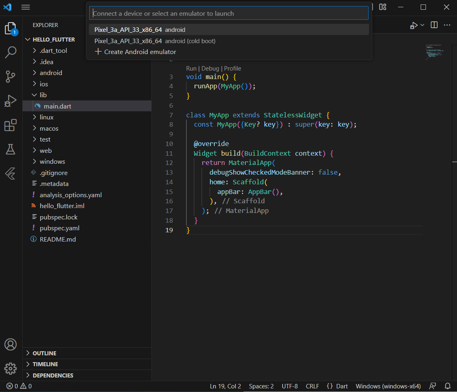Expand the macos folder
The image size is (457, 392).
click(34, 128)
